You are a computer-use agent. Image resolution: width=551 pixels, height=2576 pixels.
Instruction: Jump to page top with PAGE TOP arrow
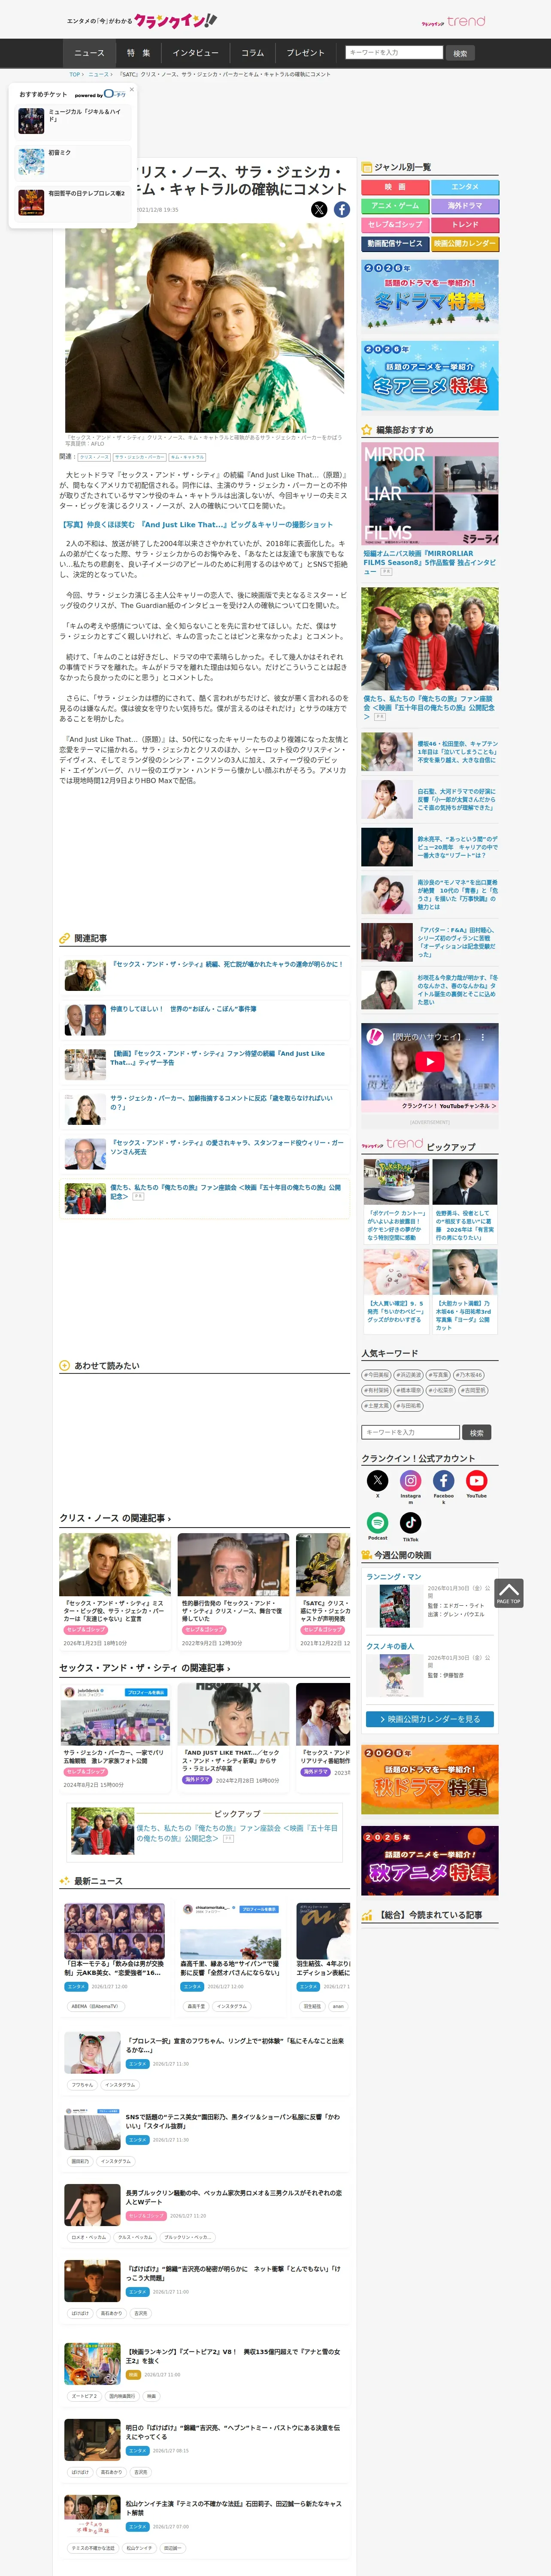509,1593
